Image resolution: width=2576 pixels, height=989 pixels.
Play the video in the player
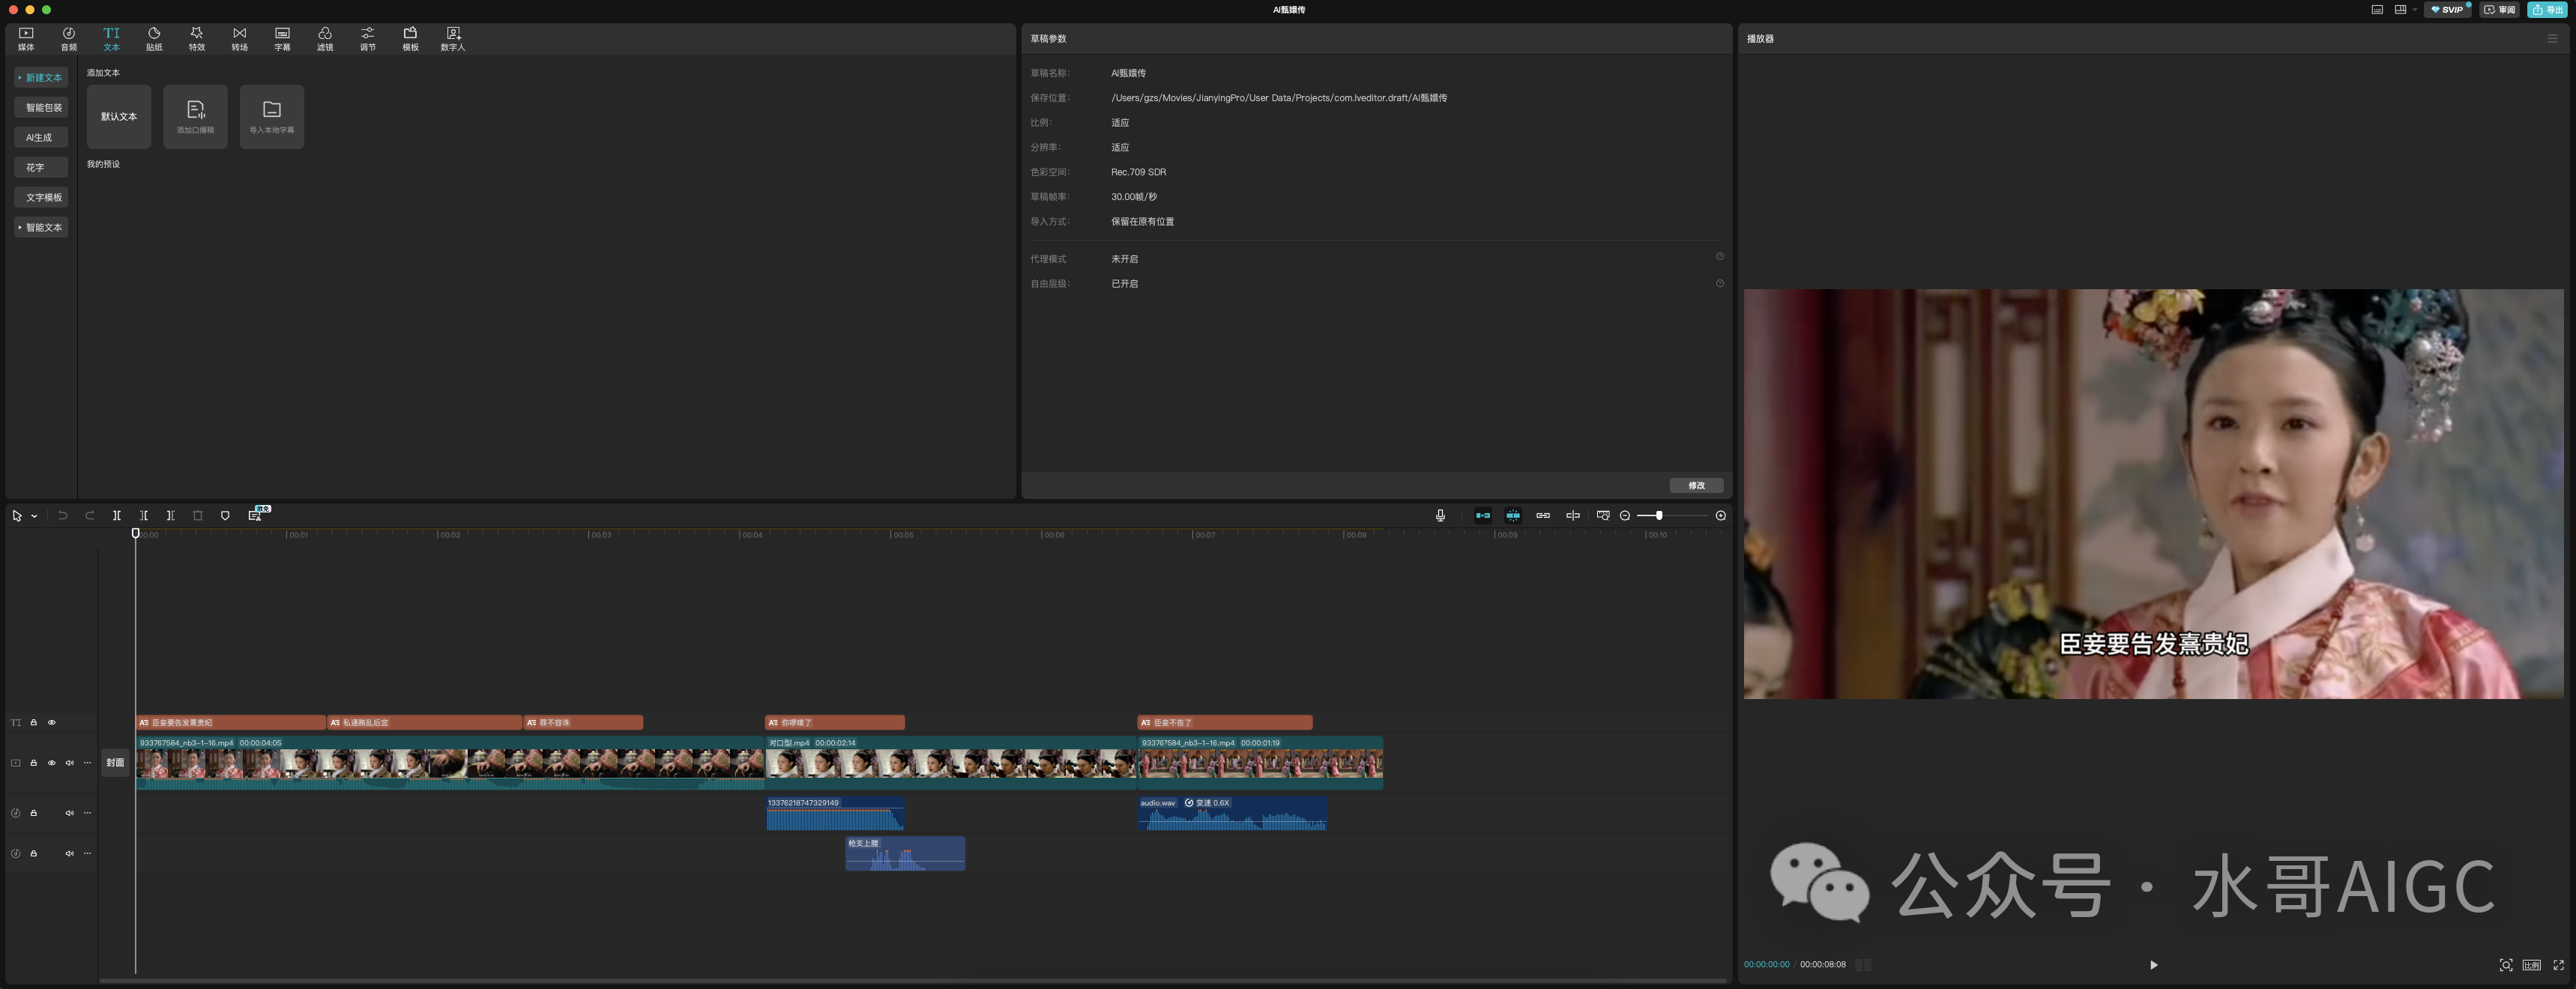point(2153,965)
